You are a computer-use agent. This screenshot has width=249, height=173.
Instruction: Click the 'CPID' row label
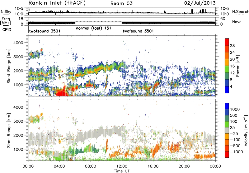[x=7, y=30]
